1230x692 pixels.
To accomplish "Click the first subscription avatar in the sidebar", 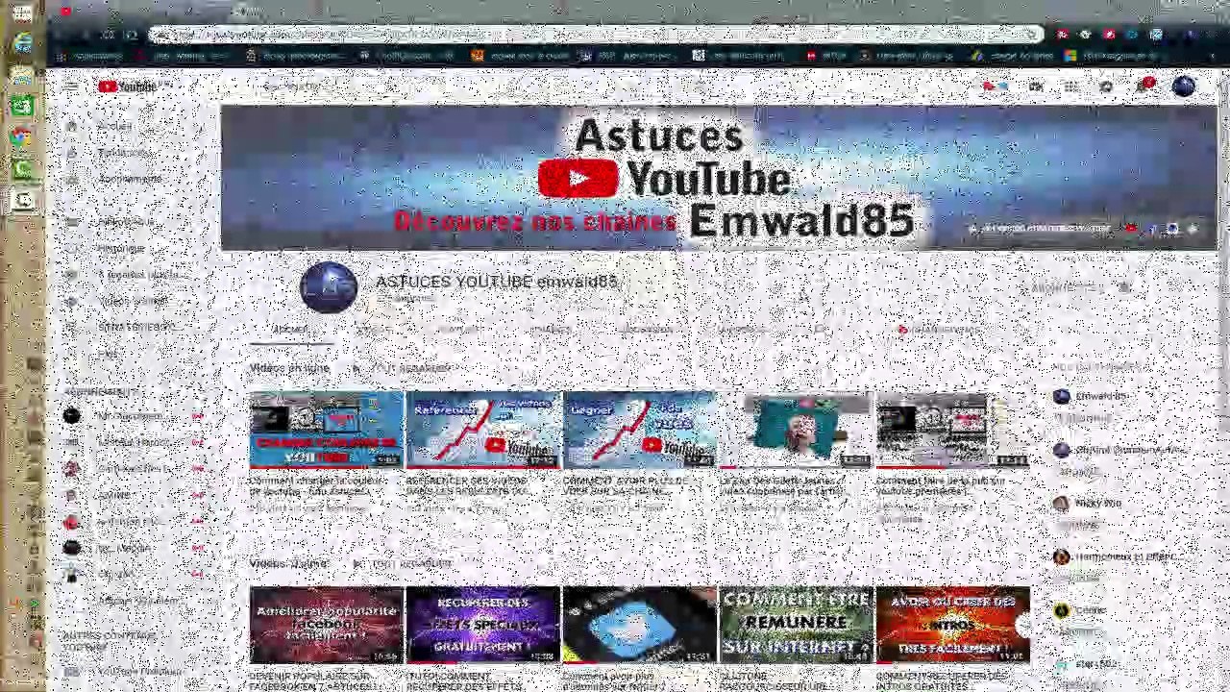I will [71, 415].
